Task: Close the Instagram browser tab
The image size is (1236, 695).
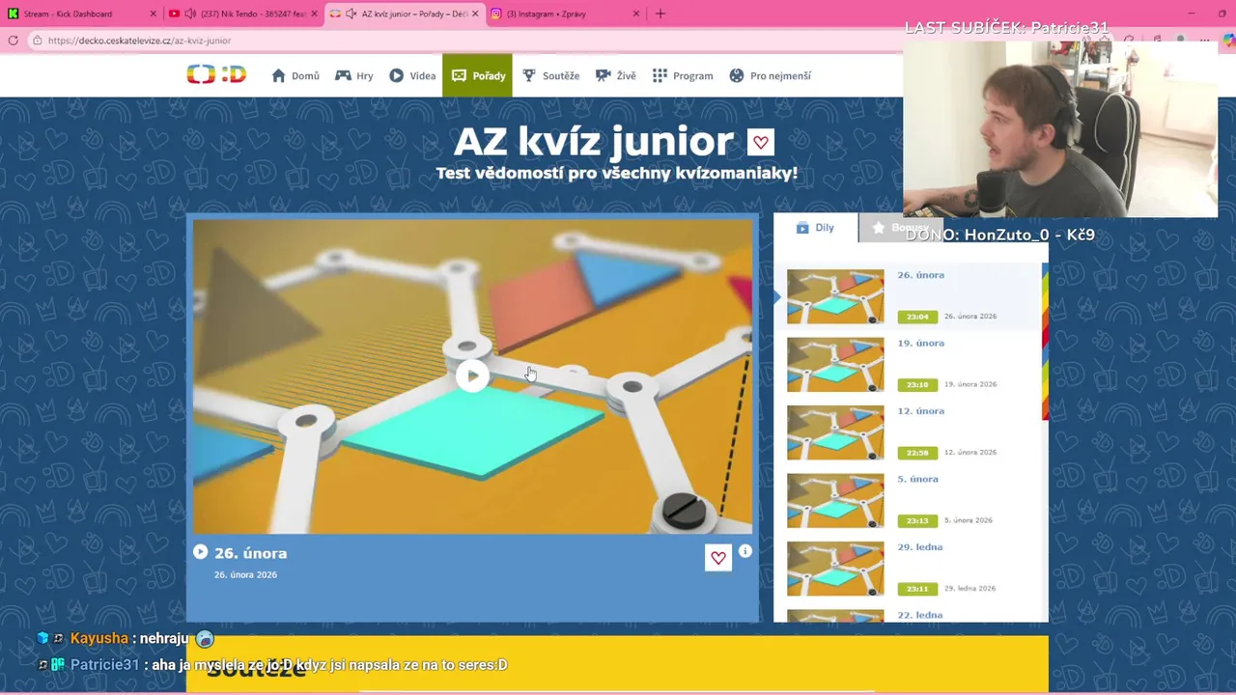Action: click(x=635, y=14)
